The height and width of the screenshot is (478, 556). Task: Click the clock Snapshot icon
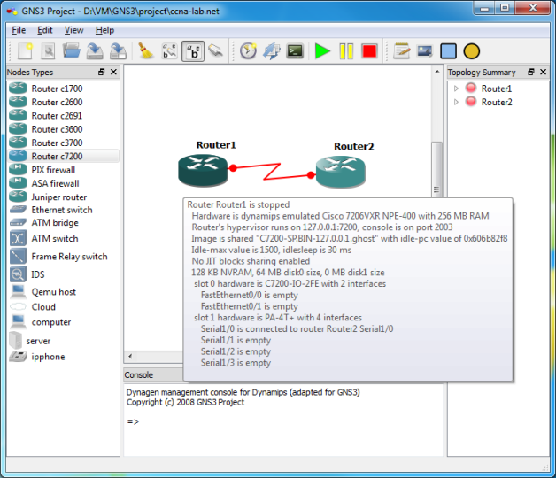click(x=248, y=51)
